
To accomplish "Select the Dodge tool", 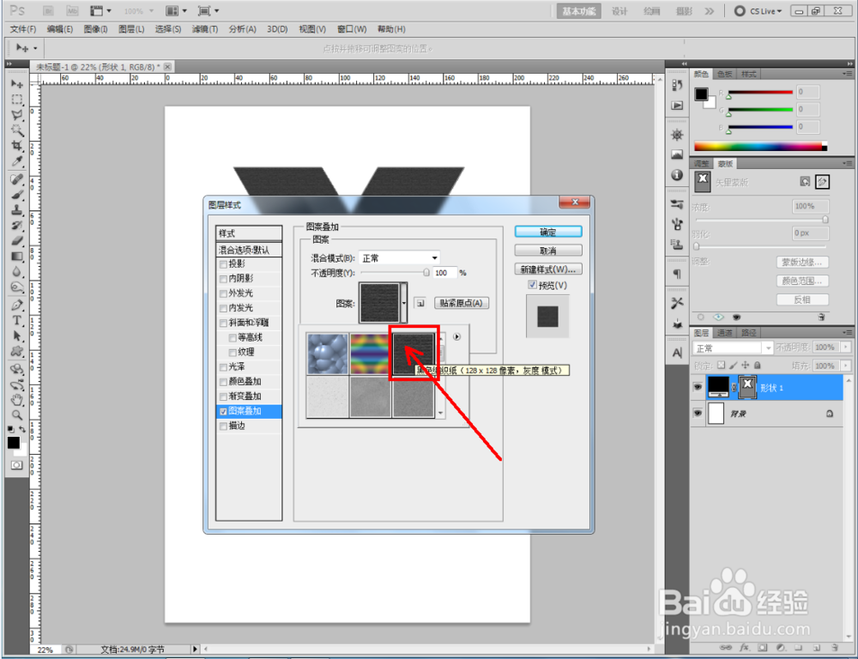I will click(x=17, y=287).
